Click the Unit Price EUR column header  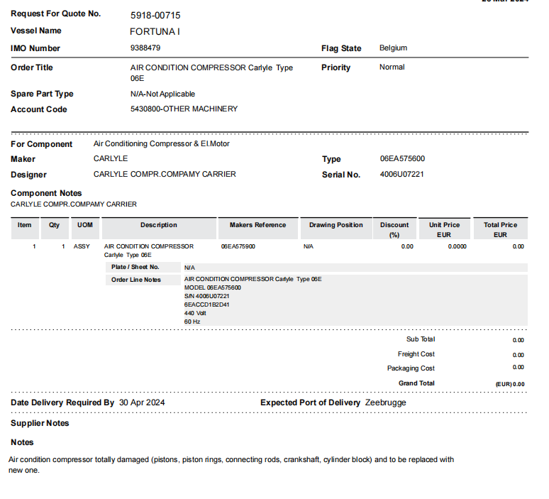(x=444, y=229)
